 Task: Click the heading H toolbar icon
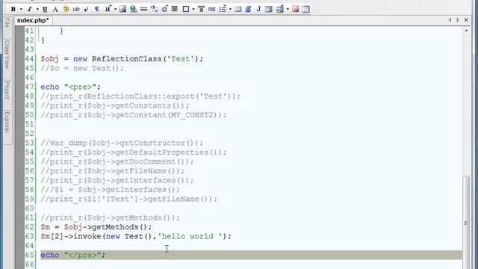point(108,9)
